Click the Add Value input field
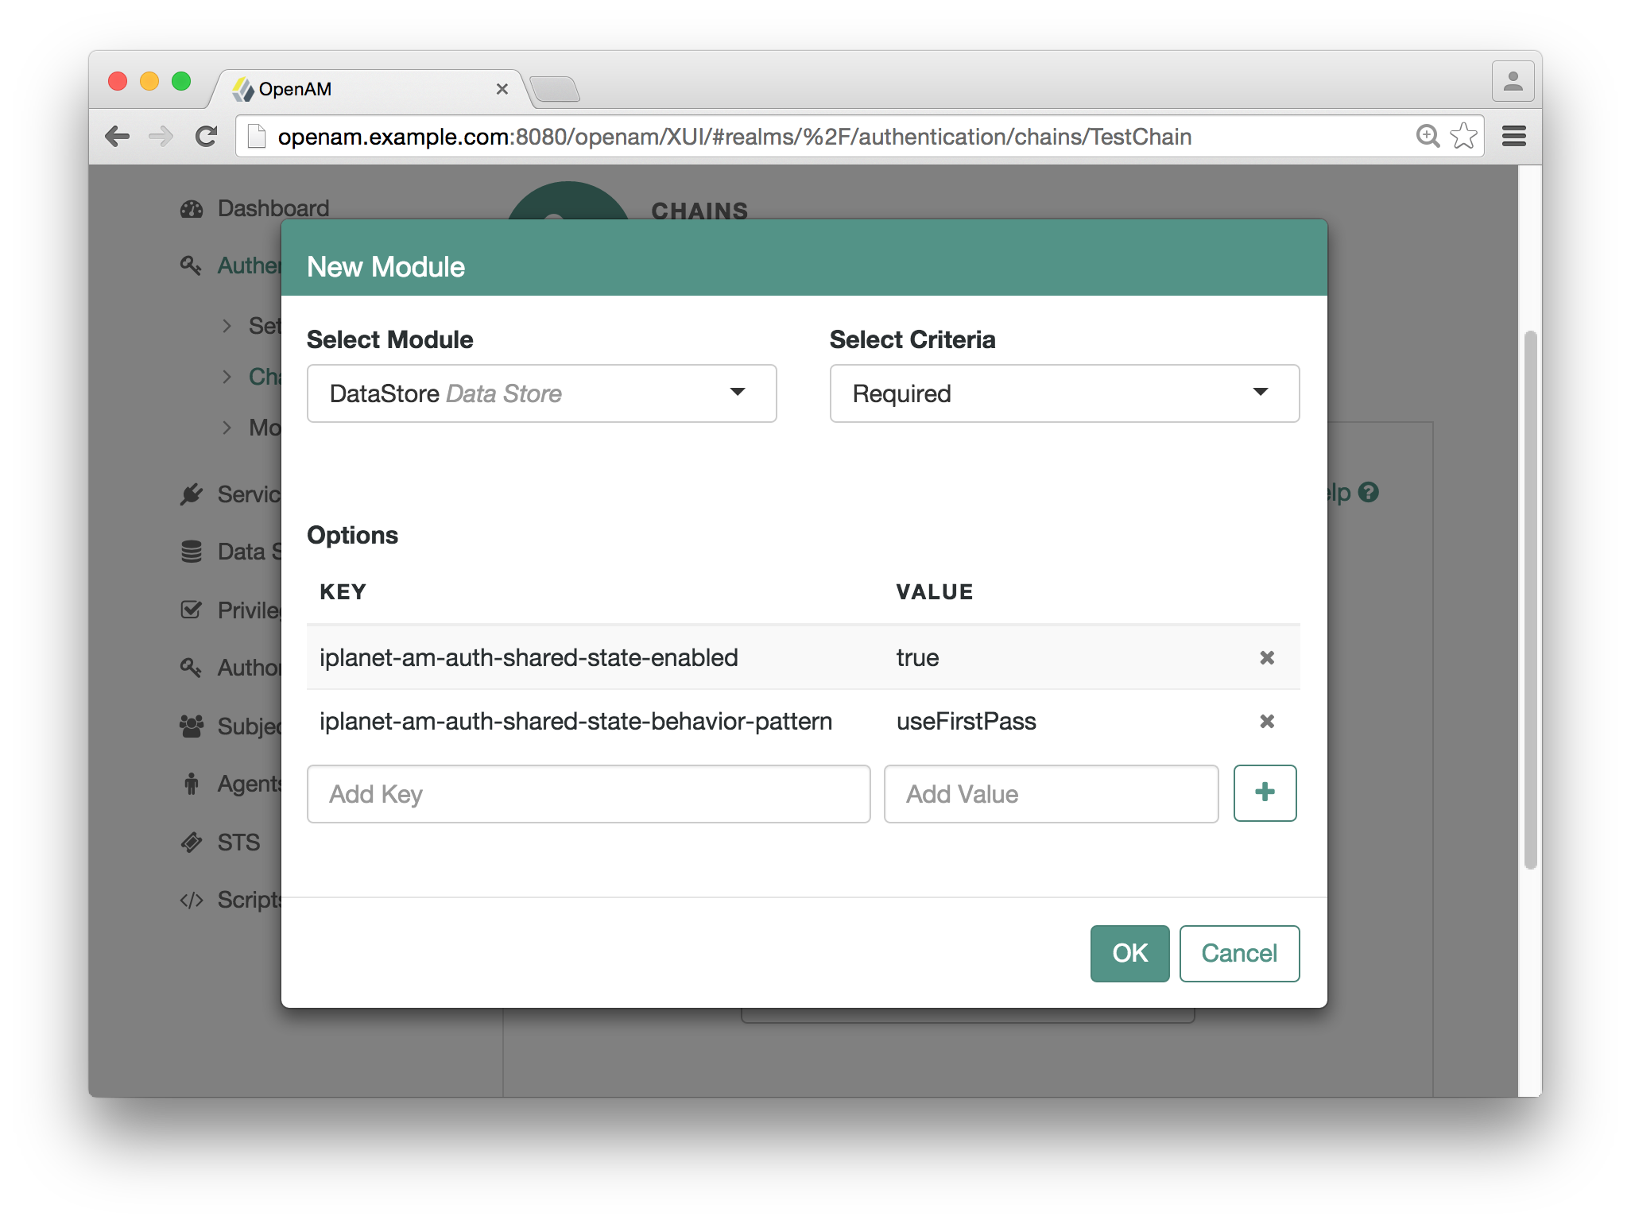This screenshot has height=1224, width=1631. 1051,793
